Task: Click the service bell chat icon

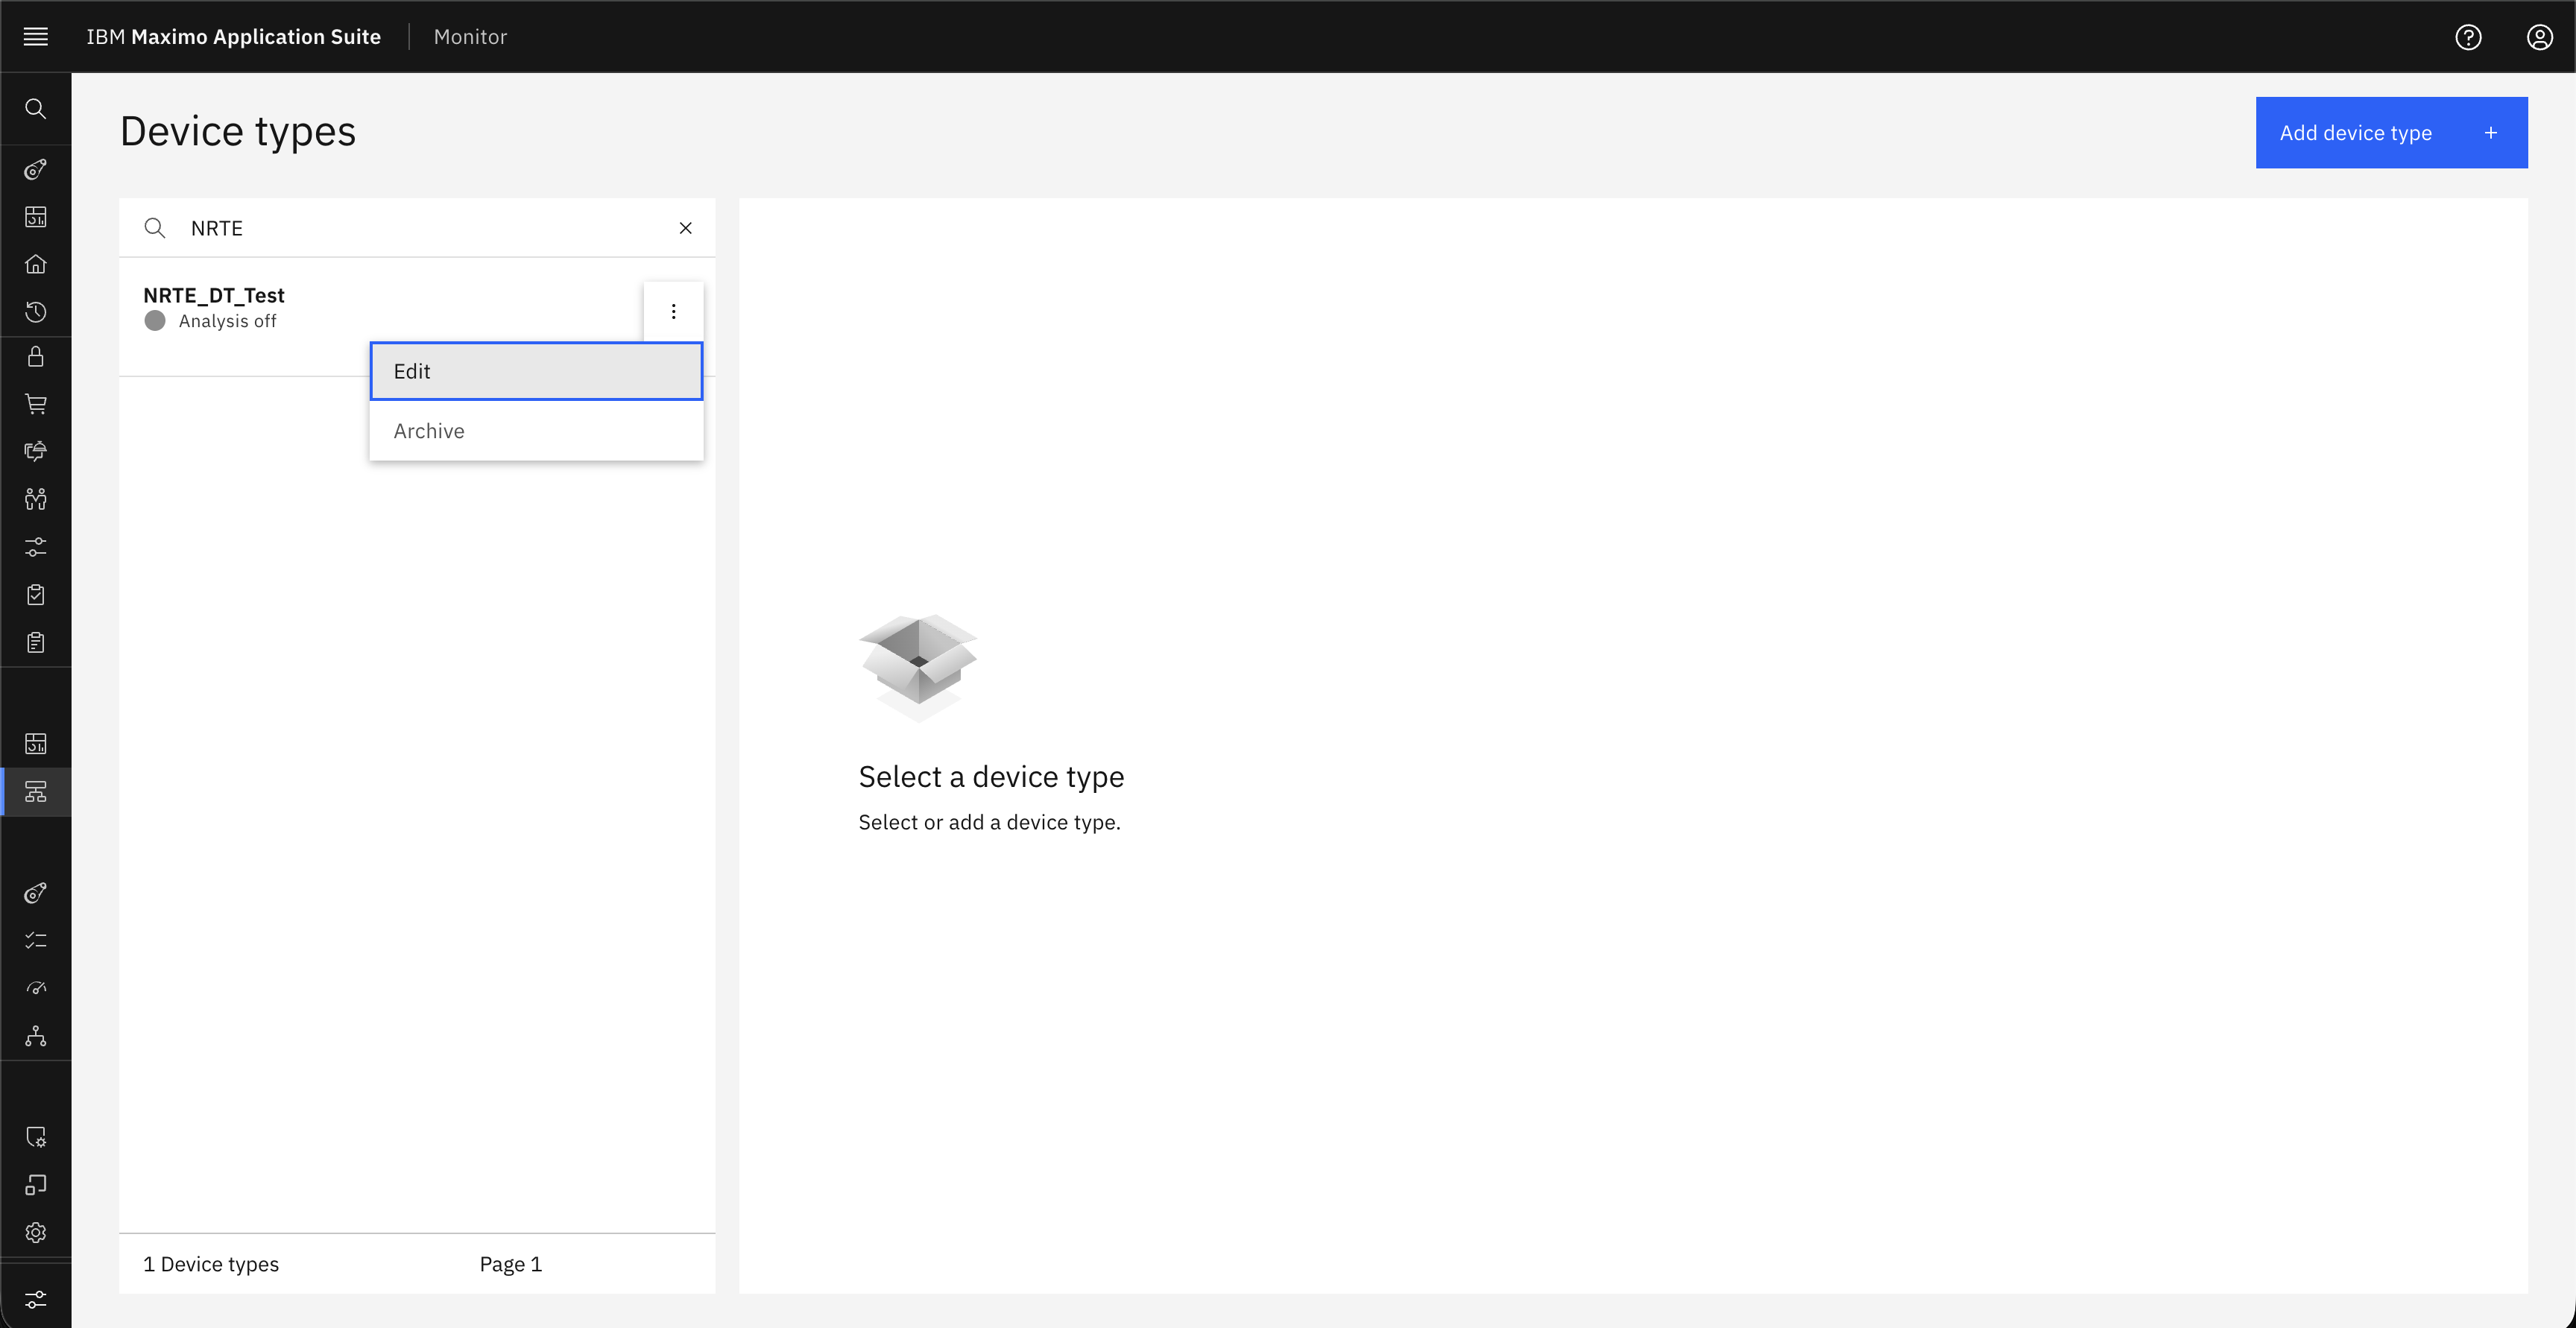Action: coord(35,451)
